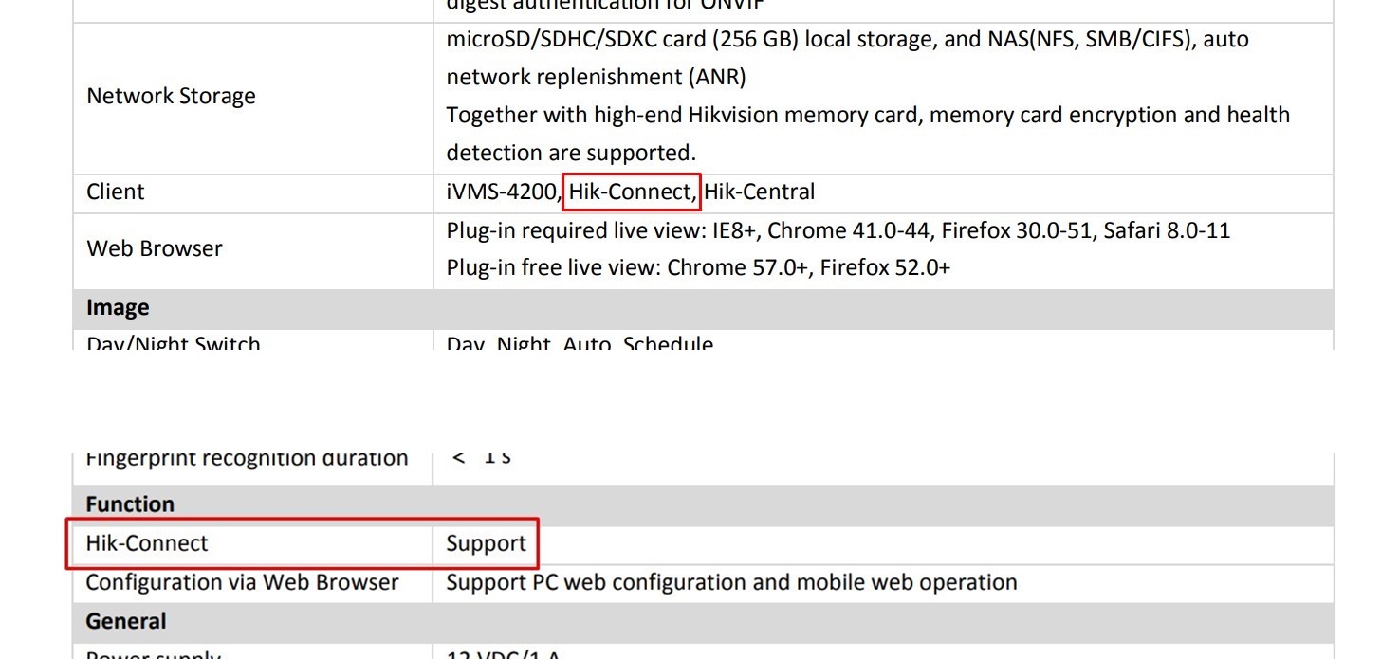Click the Client row label
1381x659 pixels.
[116, 192]
